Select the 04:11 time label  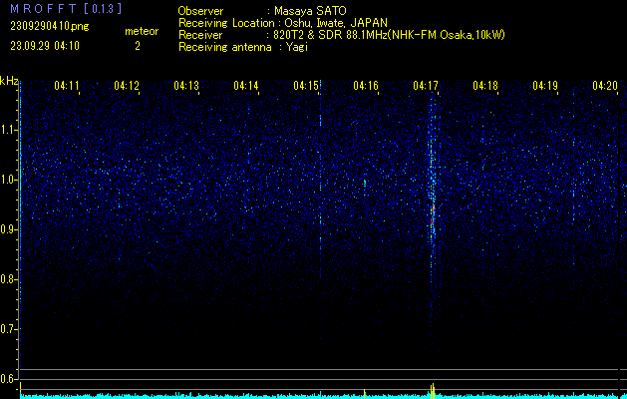(x=67, y=86)
